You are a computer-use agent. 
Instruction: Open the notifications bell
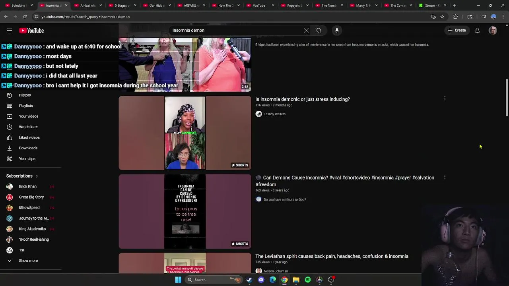click(x=478, y=31)
